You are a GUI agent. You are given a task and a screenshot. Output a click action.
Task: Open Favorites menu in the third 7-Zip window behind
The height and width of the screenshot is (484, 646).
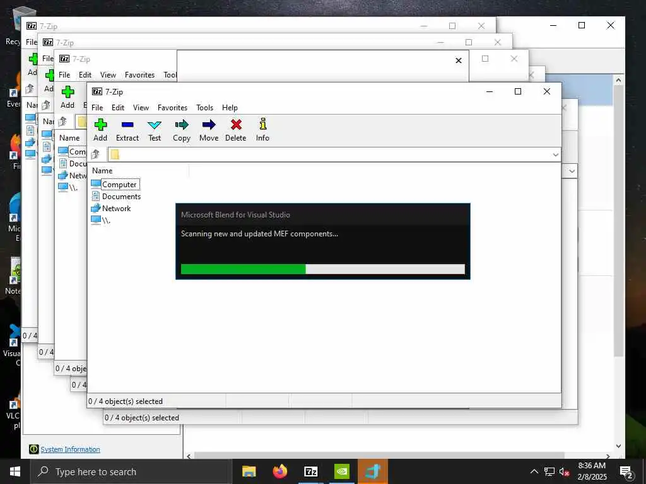tap(139, 75)
